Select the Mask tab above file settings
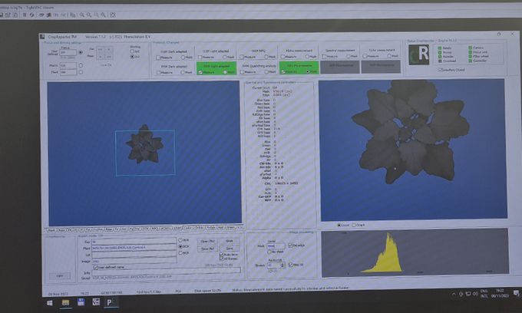Image resolution: width=522 pixels, height=313 pixels. (51, 229)
